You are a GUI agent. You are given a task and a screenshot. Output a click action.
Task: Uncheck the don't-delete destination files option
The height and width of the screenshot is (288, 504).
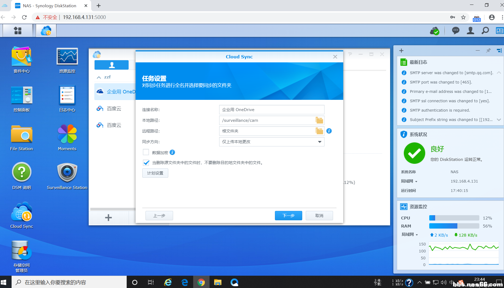[x=146, y=162]
